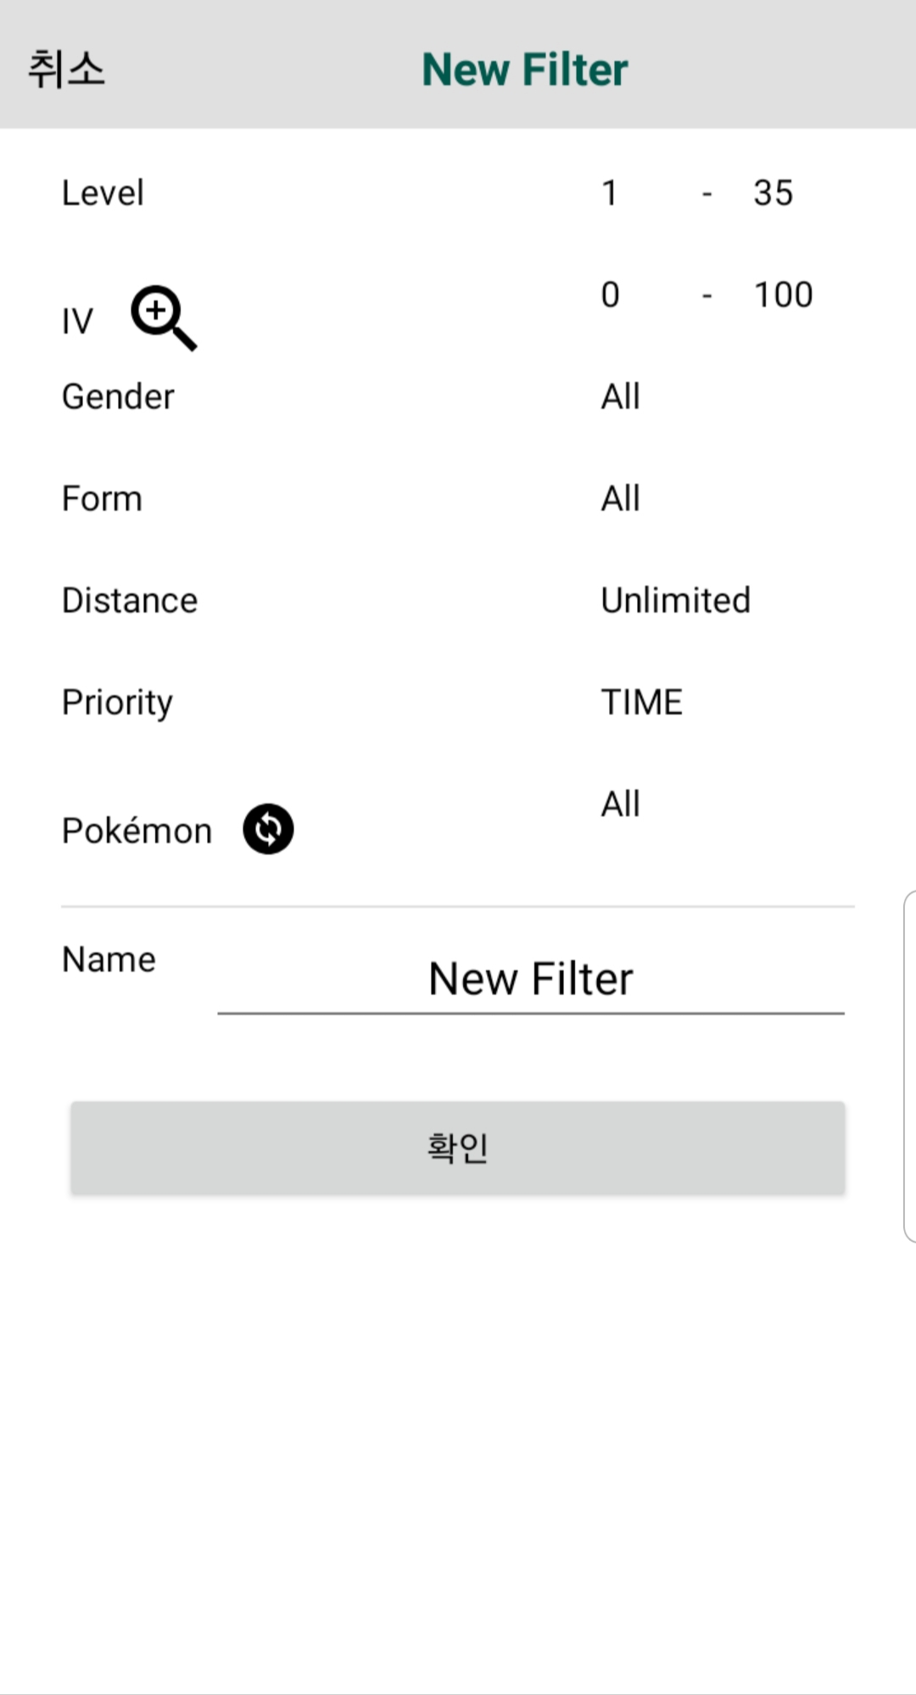This screenshot has width=916, height=1695.
Task: Tap the Pokémon row label
Action: click(137, 830)
